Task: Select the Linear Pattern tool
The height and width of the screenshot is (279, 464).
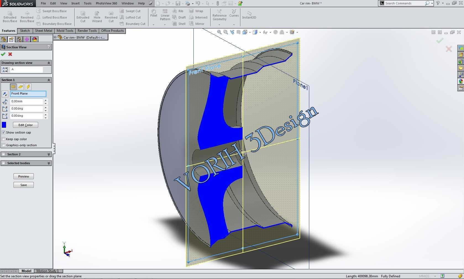Action: pyautogui.click(x=165, y=15)
